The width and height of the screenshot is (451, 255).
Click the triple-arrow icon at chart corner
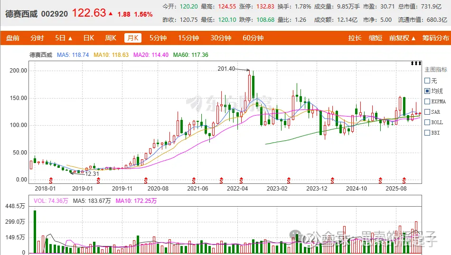coord(416,63)
